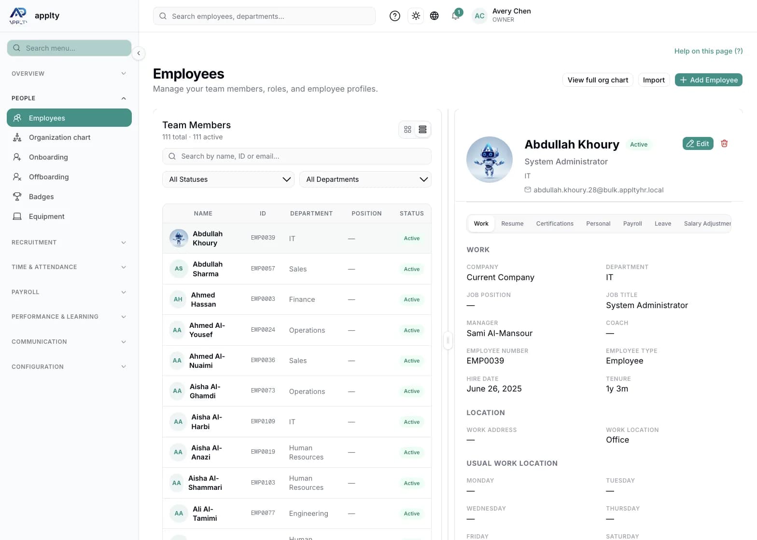Collapse the People section

click(69, 98)
